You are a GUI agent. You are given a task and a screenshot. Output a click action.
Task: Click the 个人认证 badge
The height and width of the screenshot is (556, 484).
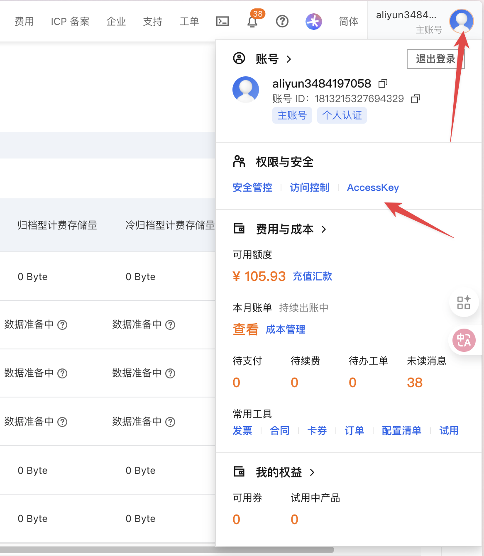click(x=342, y=115)
